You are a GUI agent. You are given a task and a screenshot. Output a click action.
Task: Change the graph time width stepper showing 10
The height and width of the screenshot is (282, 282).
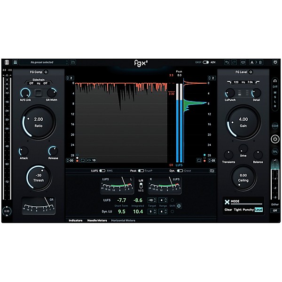coord(91,160)
